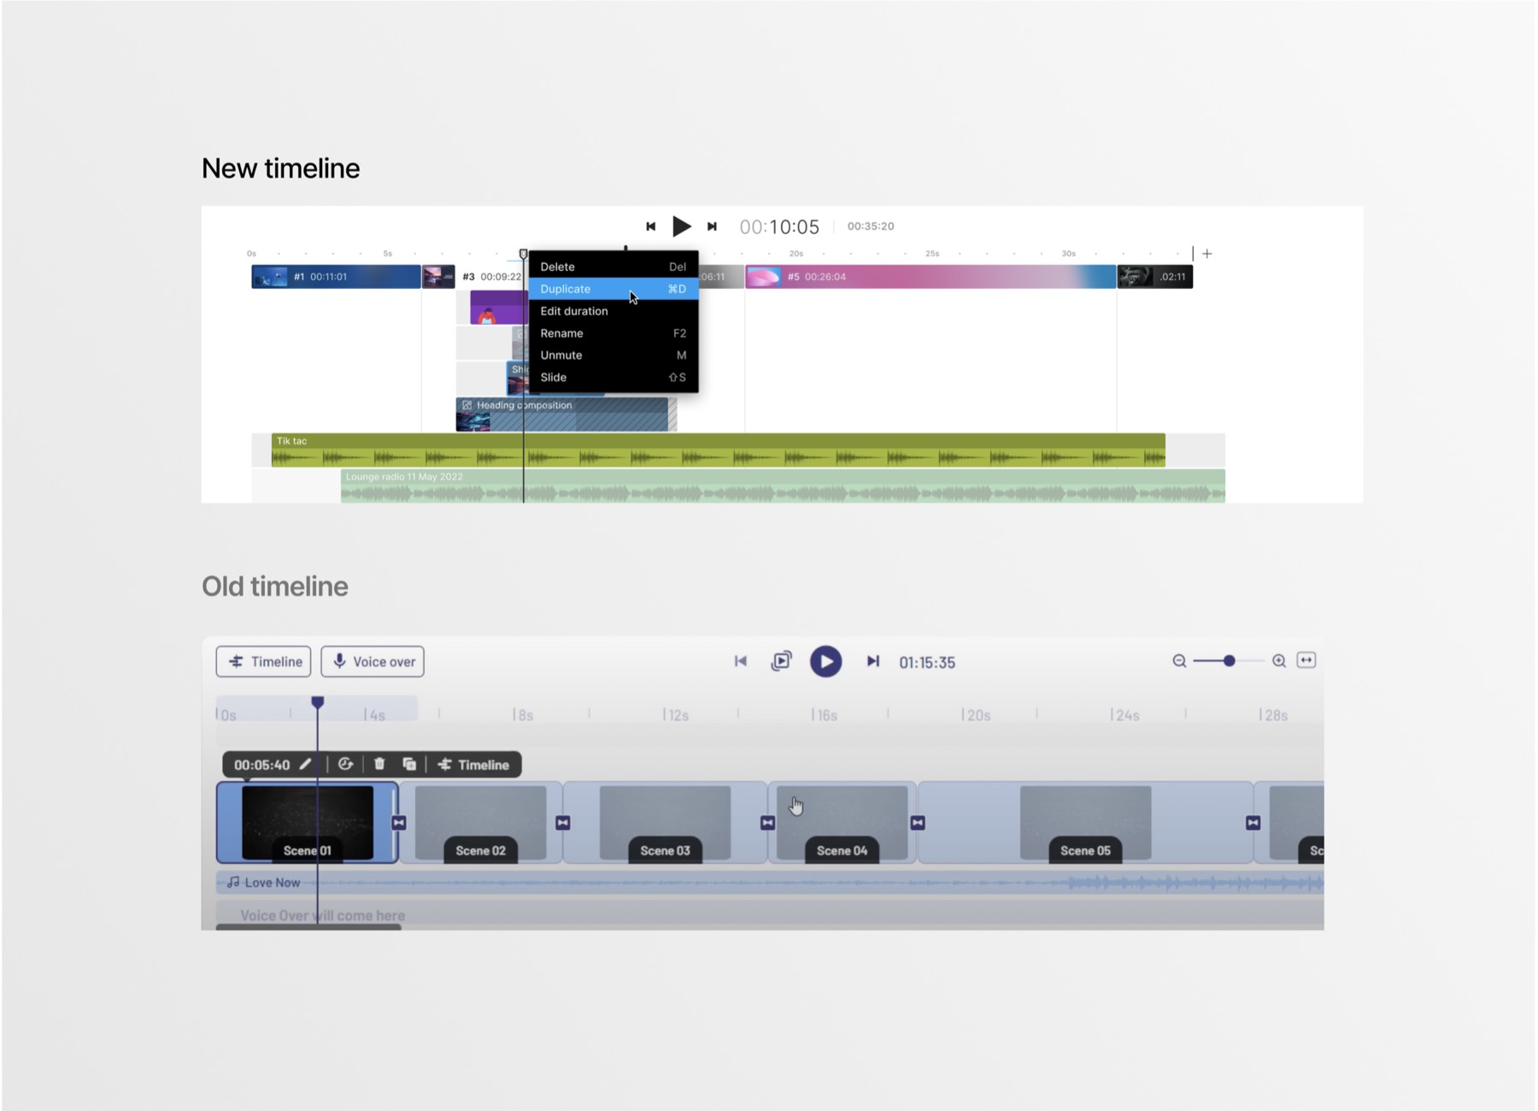1538x1111 pixels.
Task: Select clip #1 00:11:01 on new timeline
Action: click(336, 277)
